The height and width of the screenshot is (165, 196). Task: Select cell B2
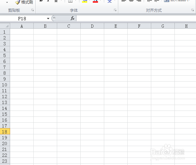[x=45, y=37]
